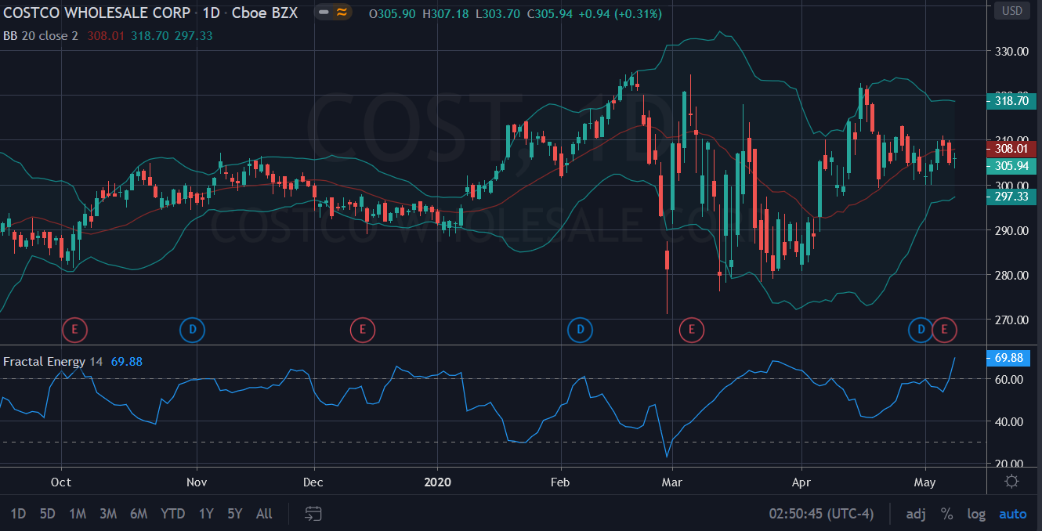Click the May label on time axis

[x=926, y=482]
